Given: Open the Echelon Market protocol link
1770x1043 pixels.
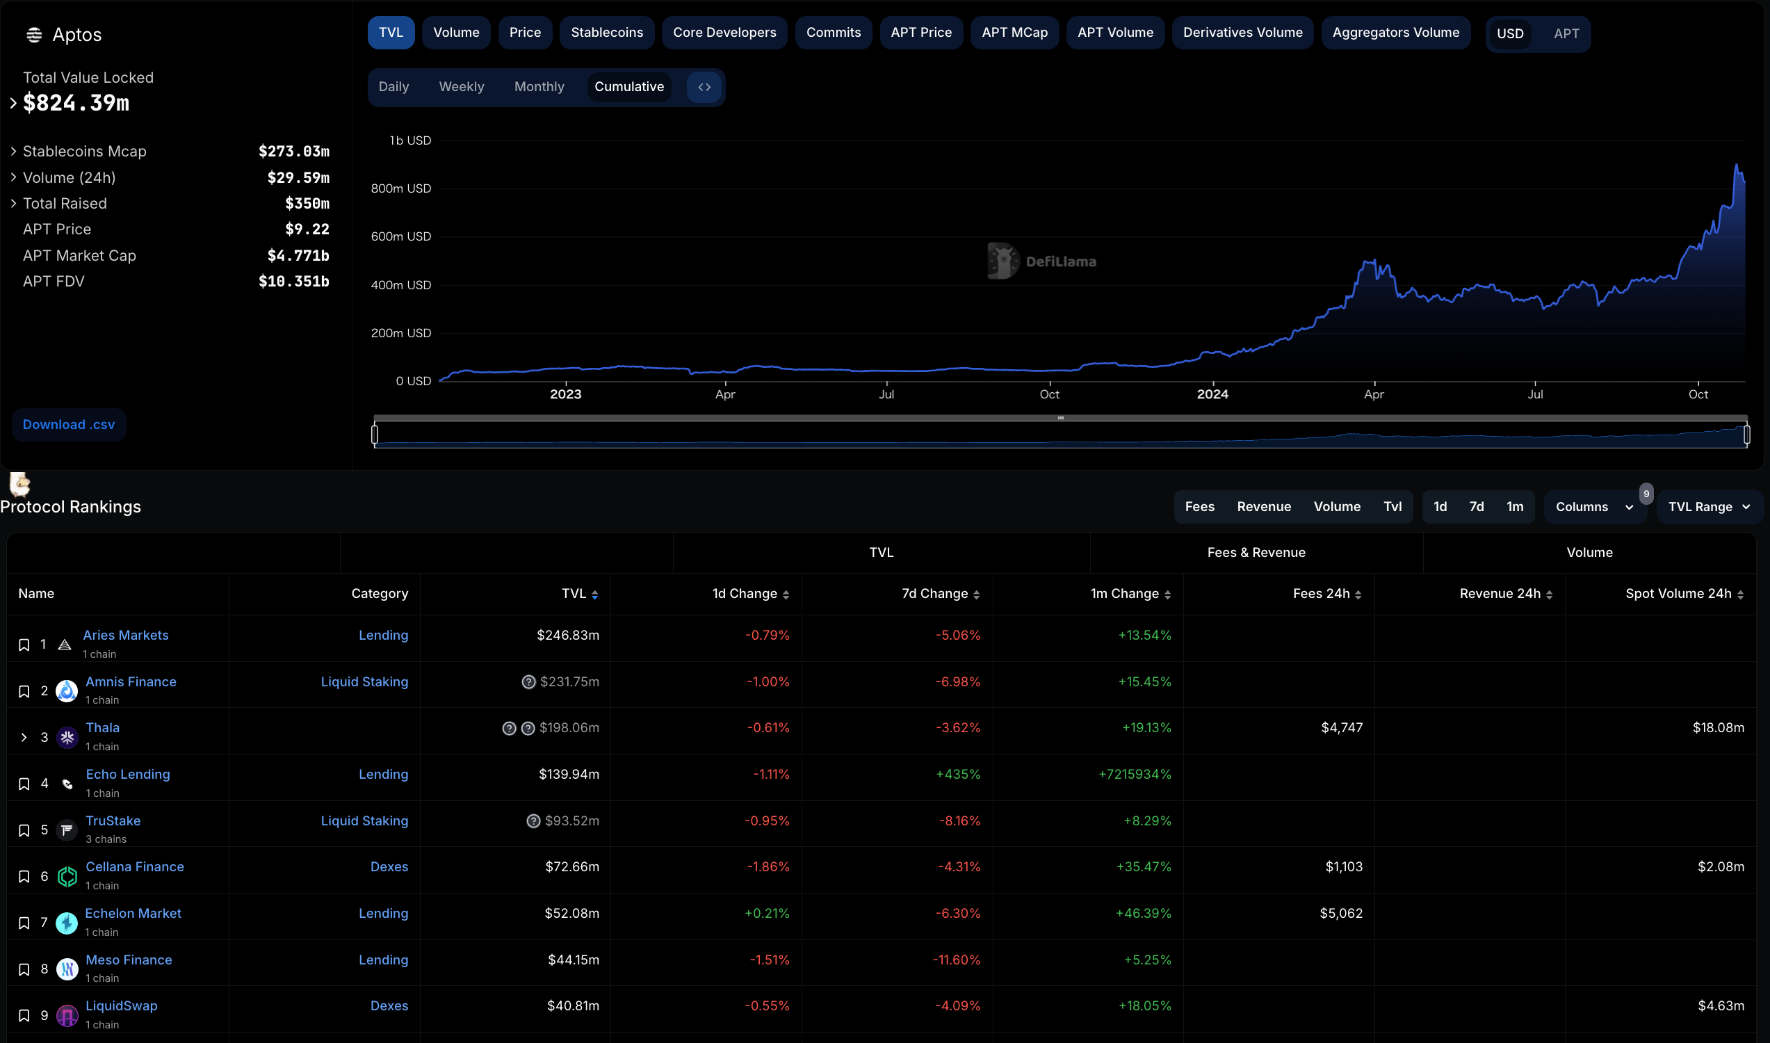Looking at the screenshot, I should [133, 913].
